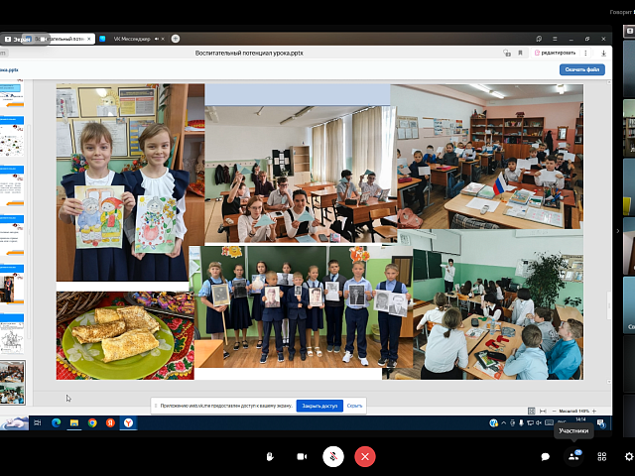Mute the sound on the 'VK Мессенджер' tab
Viewport: 635px width, 476px height.
point(157,39)
